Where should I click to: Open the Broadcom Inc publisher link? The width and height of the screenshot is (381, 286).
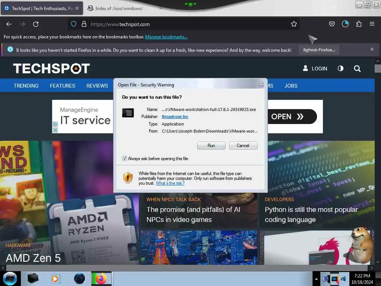point(175,117)
